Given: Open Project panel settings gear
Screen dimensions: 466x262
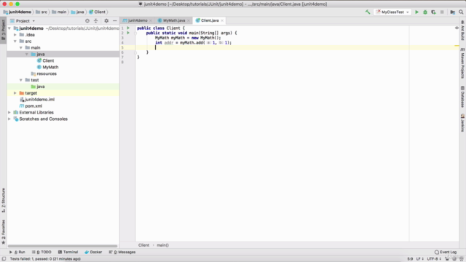Looking at the screenshot, I should click(x=106, y=21).
